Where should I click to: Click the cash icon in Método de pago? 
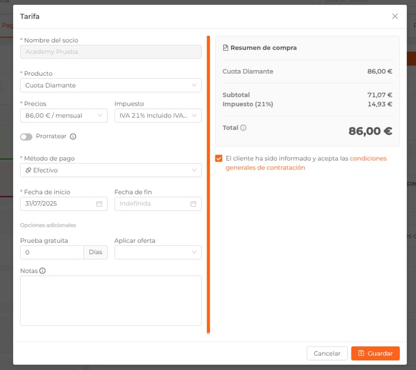tap(28, 170)
